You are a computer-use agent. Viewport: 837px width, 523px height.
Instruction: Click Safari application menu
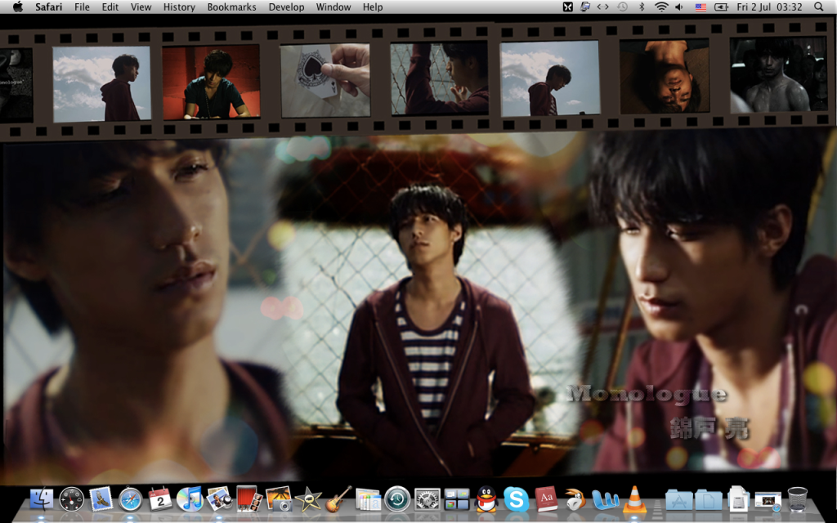[x=49, y=7]
